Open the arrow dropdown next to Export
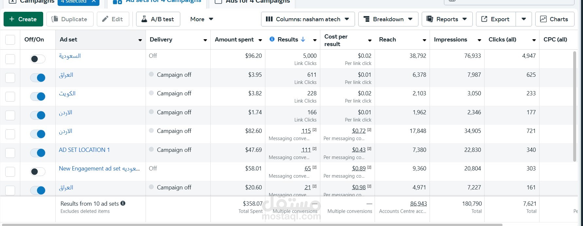583x226 pixels. pos(523,19)
